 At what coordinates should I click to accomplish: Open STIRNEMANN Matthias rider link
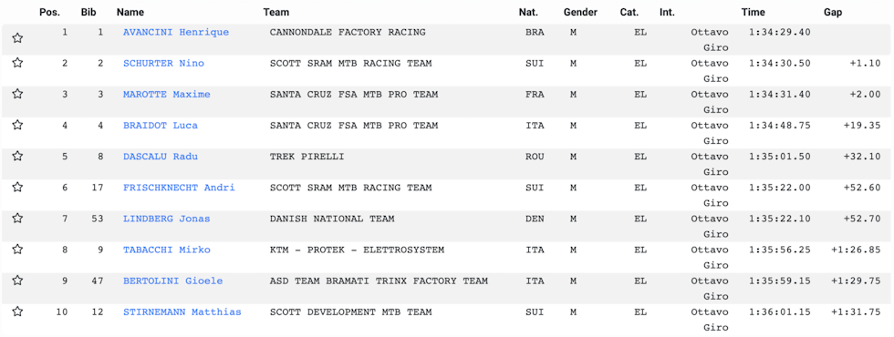182,311
